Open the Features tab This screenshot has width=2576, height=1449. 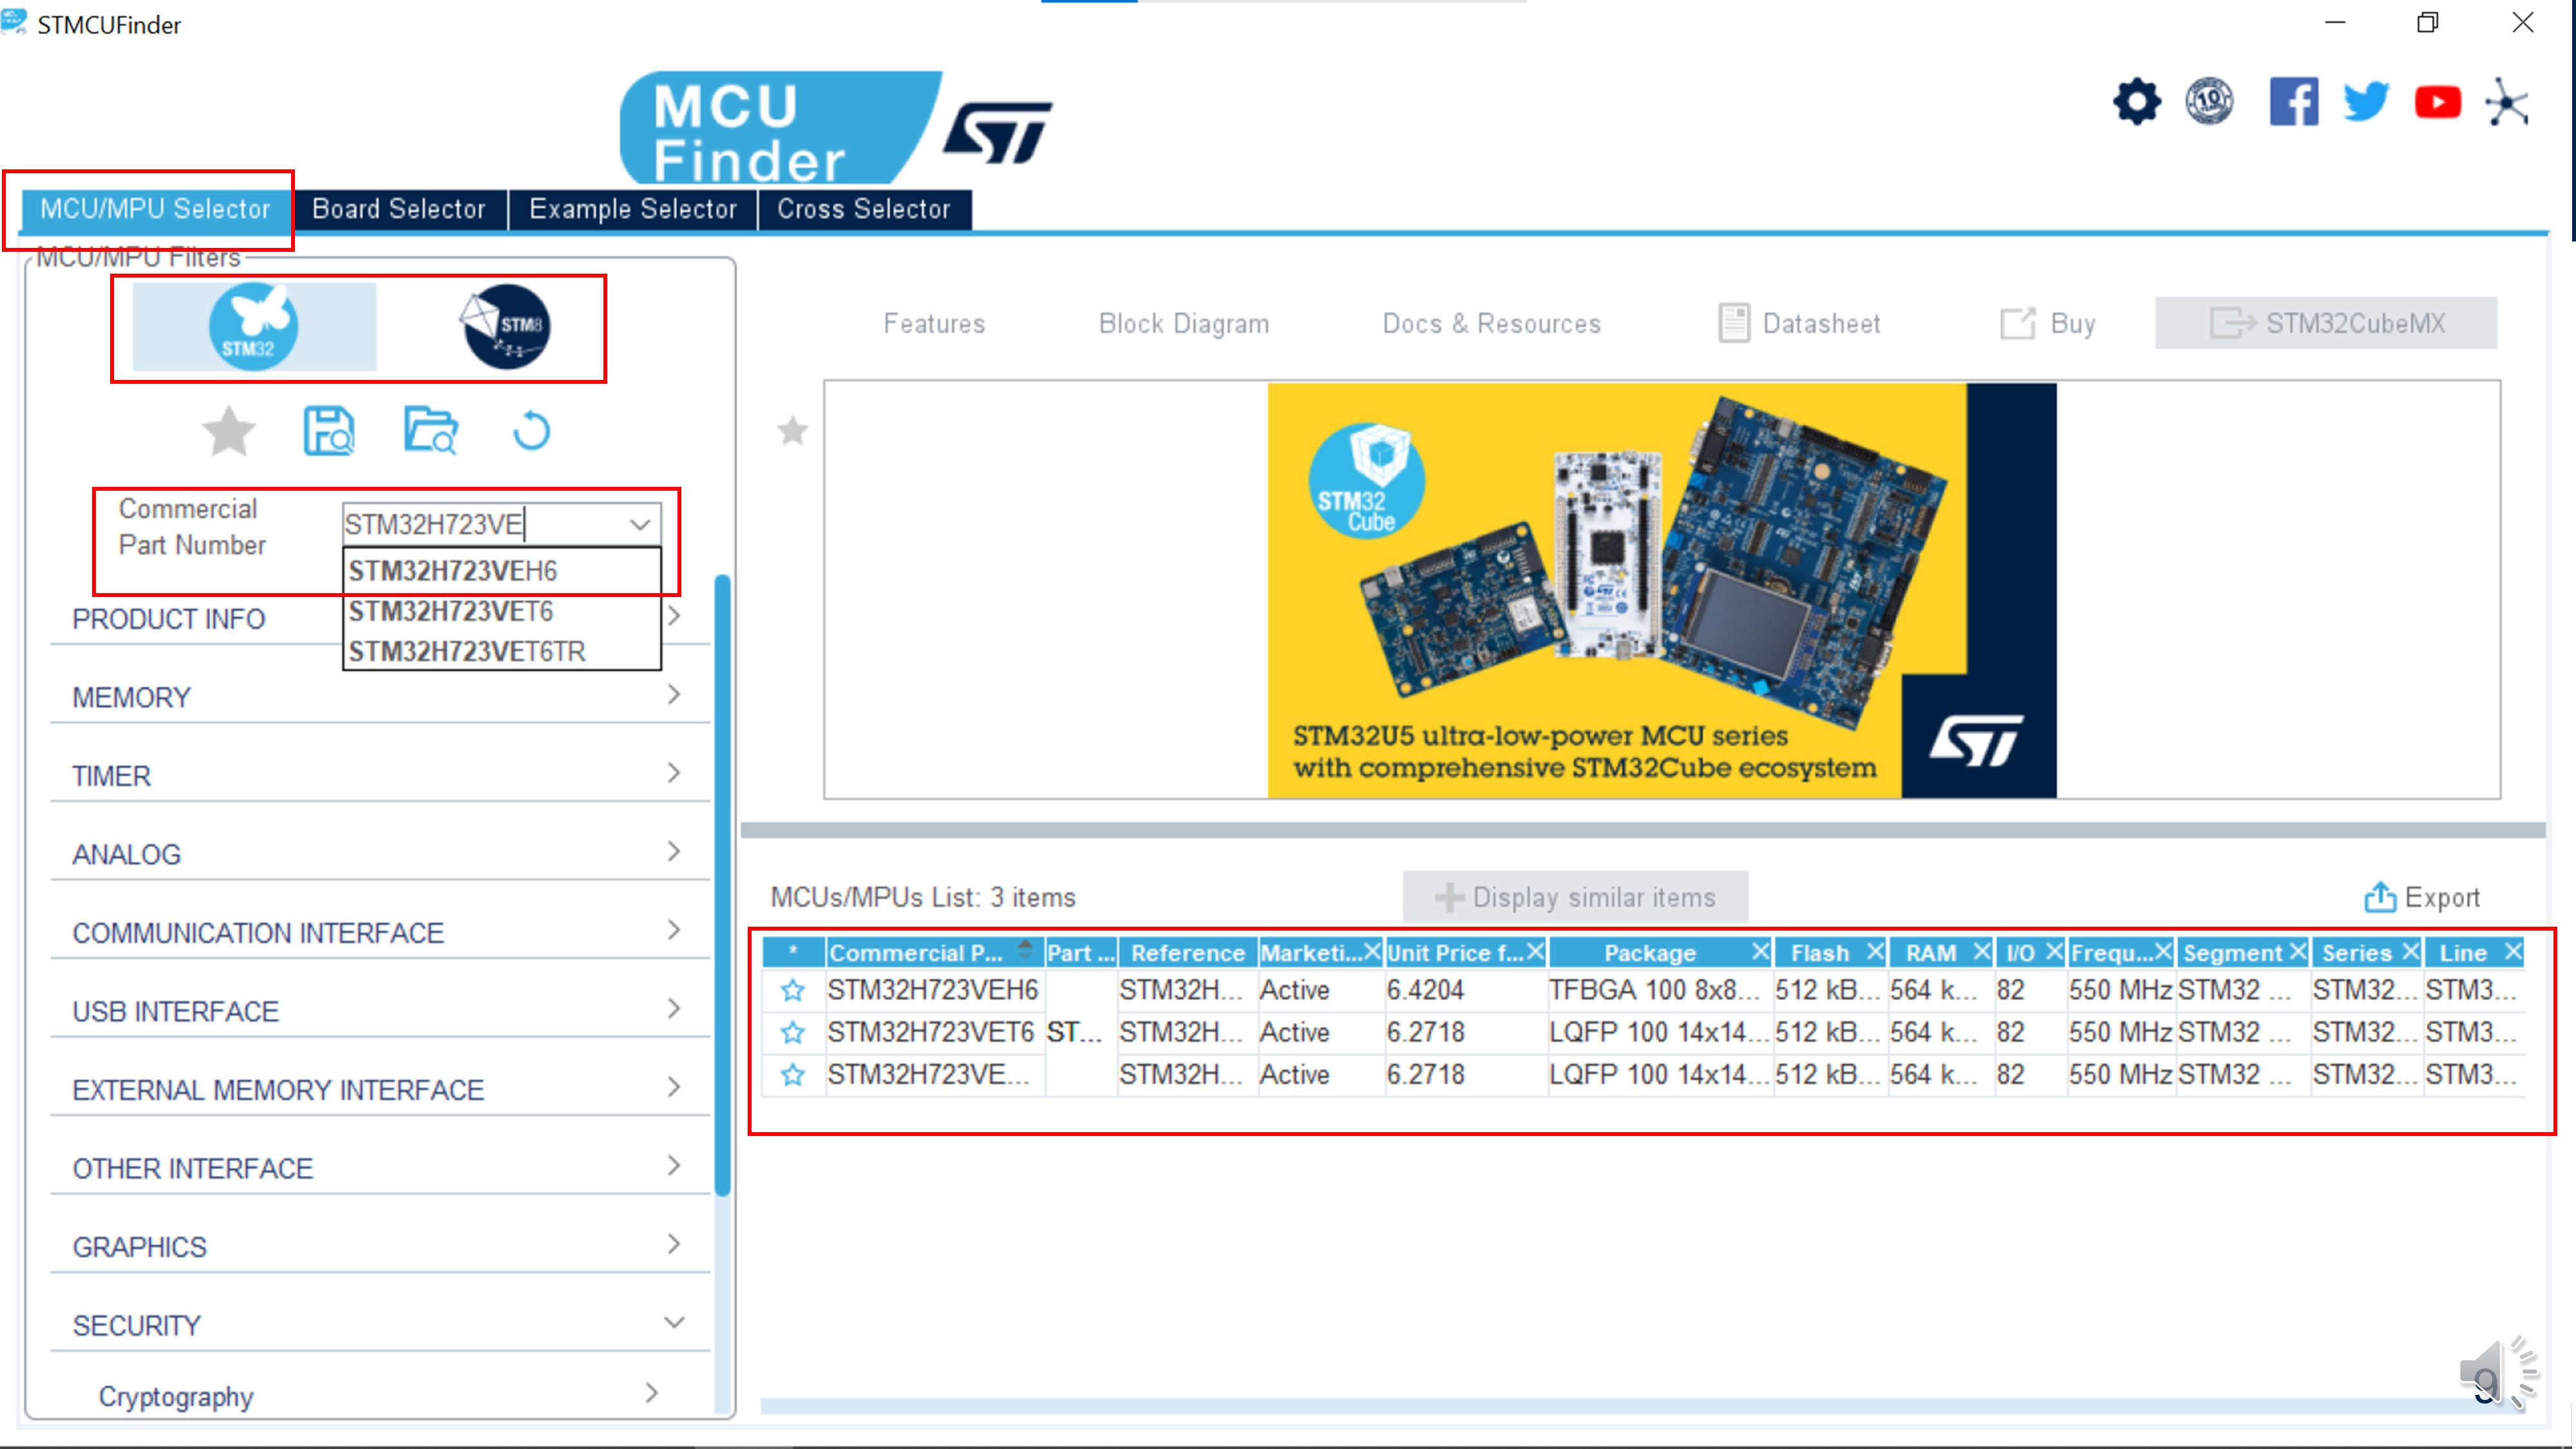(934, 323)
